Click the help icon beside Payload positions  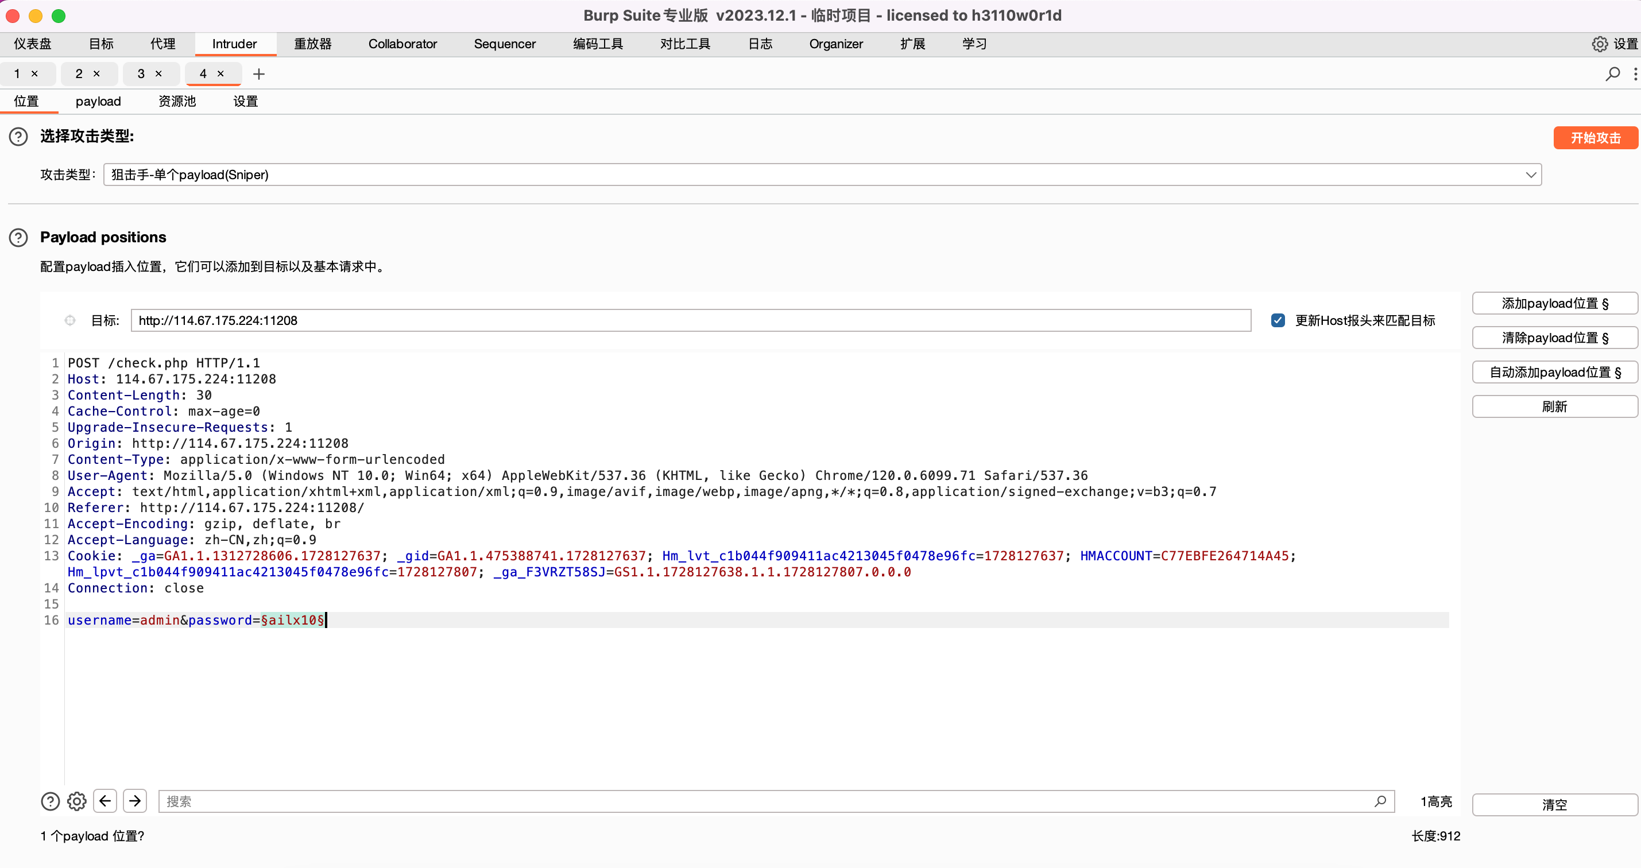pyautogui.click(x=18, y=238)
